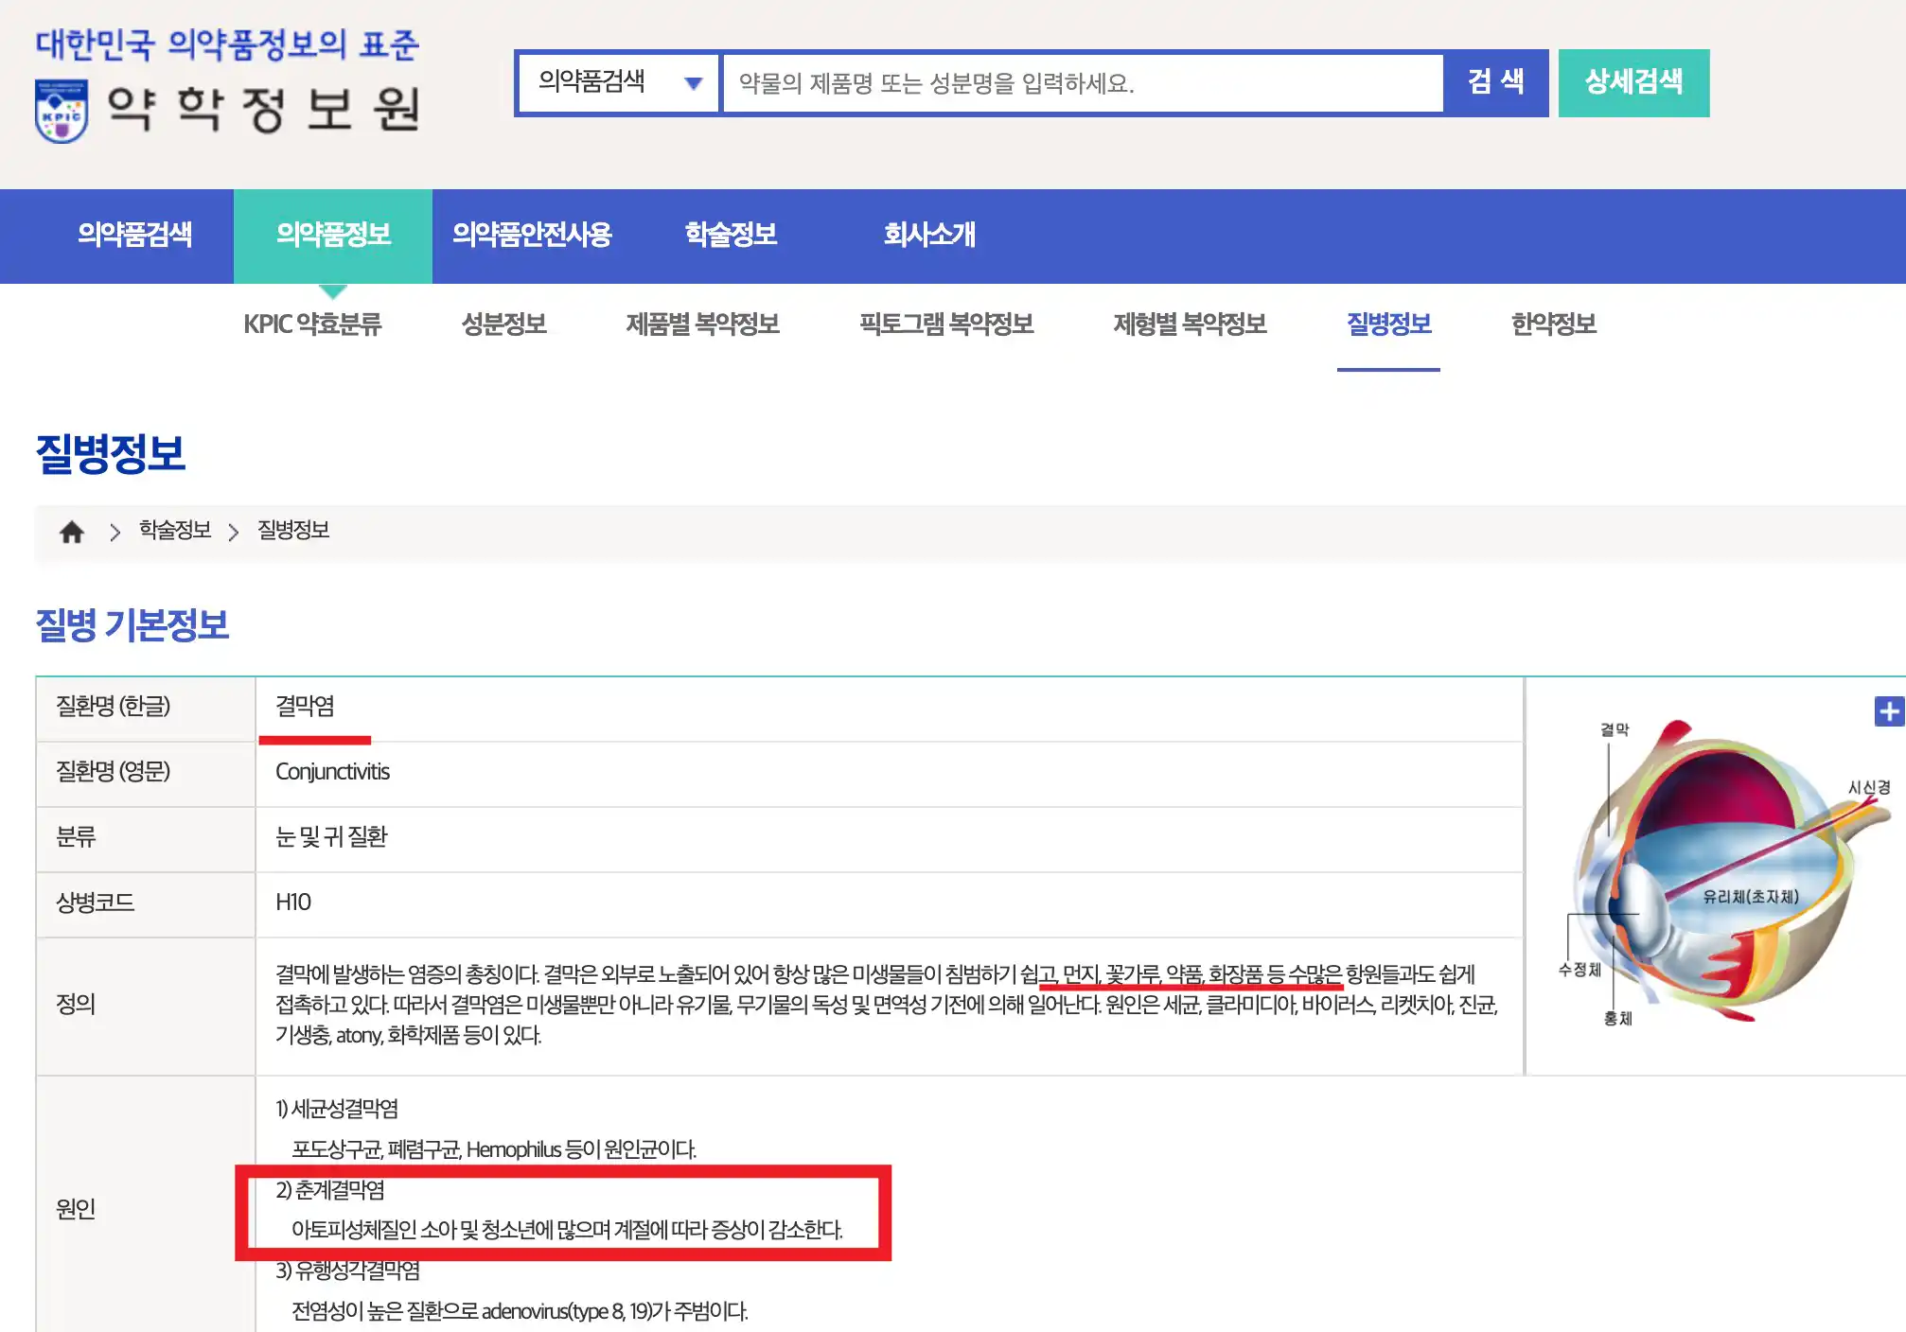This screenshot has width=1906, height=1332.
Task: Open 제형별 복약정보 page
Action: point(1191,324)
